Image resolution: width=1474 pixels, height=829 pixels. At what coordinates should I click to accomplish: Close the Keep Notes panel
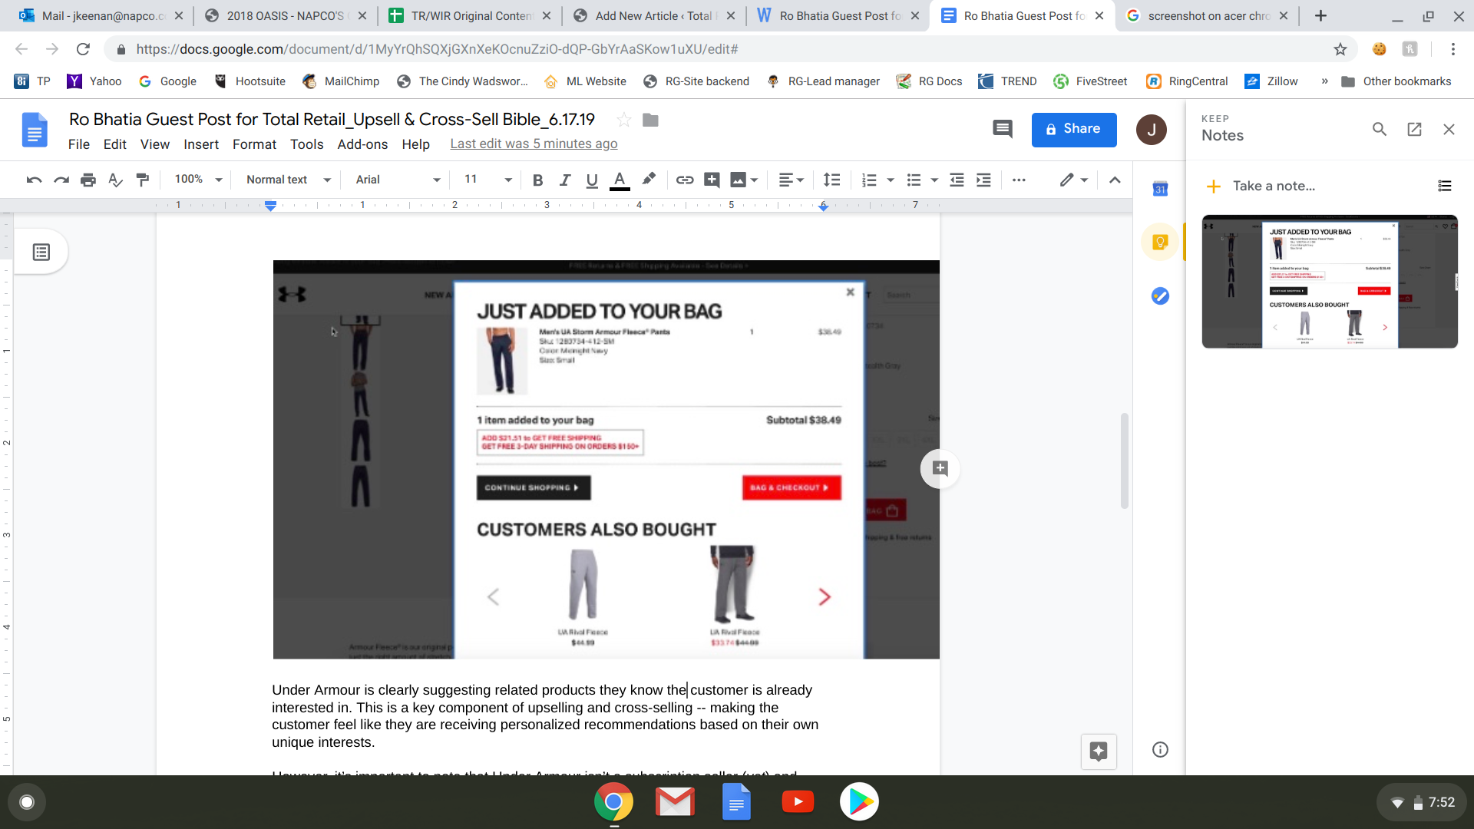1449,129
